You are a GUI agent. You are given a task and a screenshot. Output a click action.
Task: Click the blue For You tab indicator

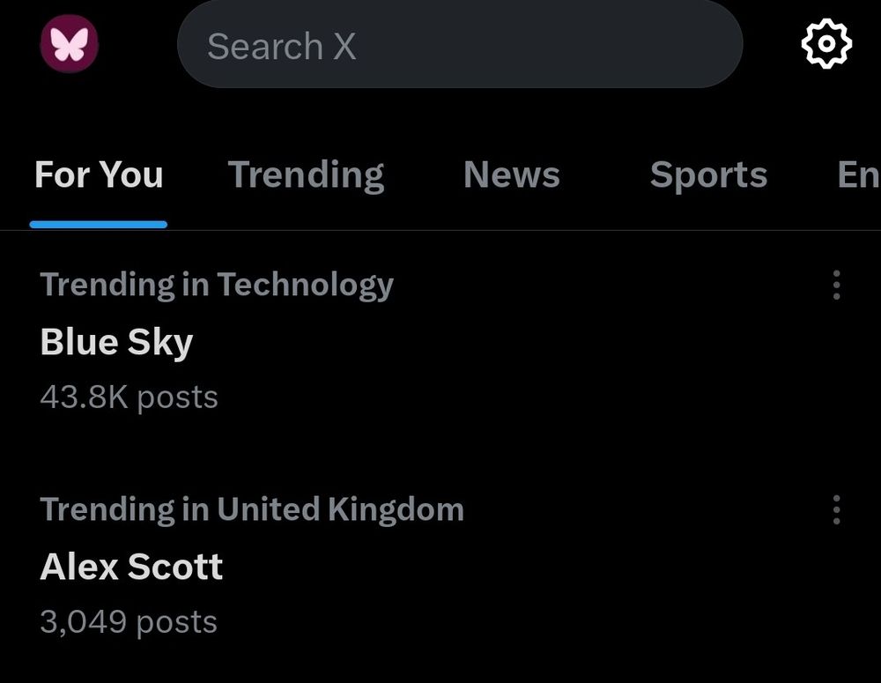pyautogui.click(x=98, y=225)
